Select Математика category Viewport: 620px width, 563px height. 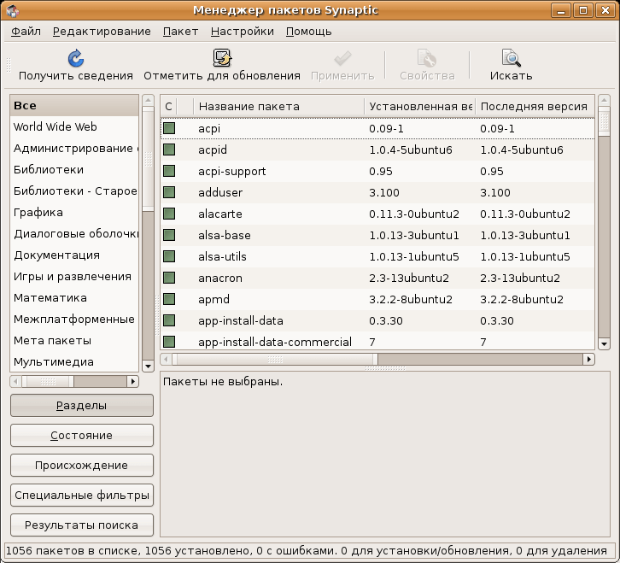pyautogui.click(x=74, y=298)
